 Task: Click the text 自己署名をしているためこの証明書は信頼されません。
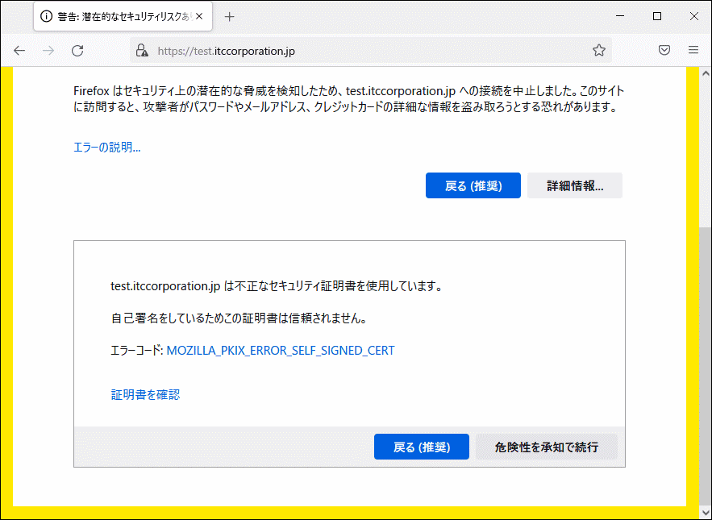(239, 318)
